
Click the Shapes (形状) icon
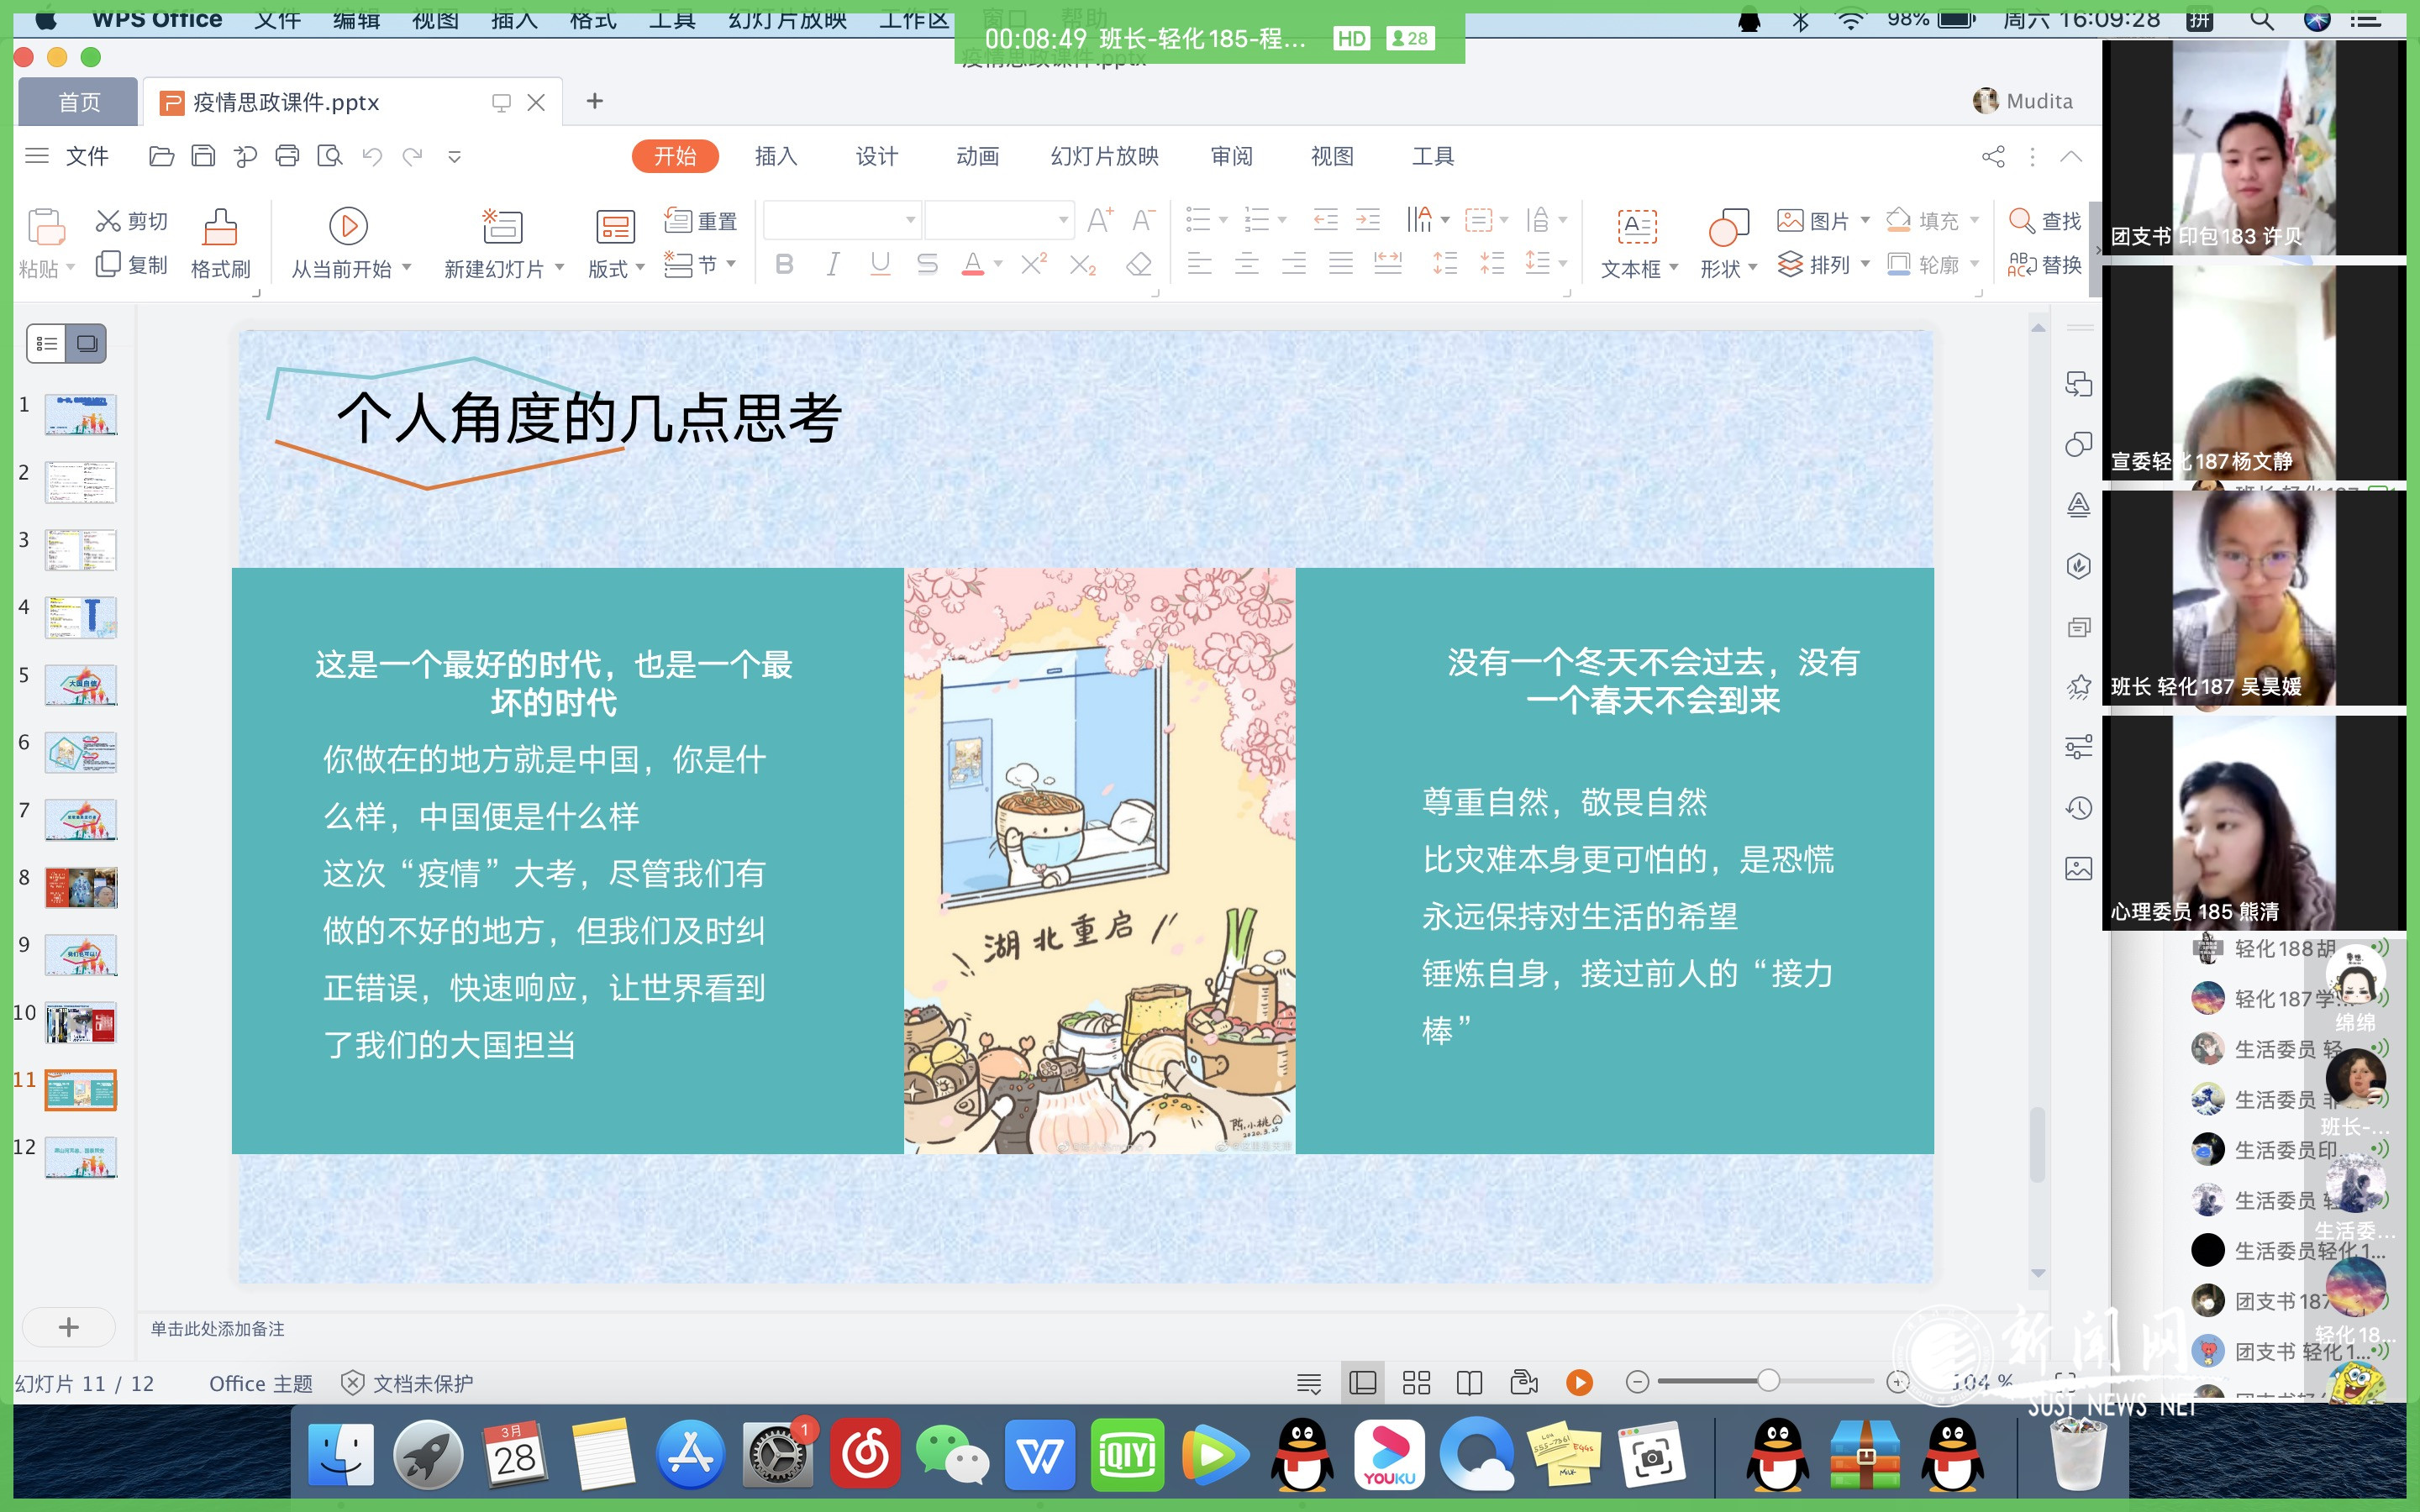(x=1728, y=228)
